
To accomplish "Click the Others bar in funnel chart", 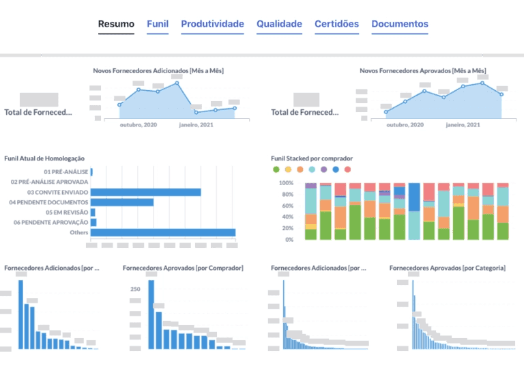I will 163,232.
